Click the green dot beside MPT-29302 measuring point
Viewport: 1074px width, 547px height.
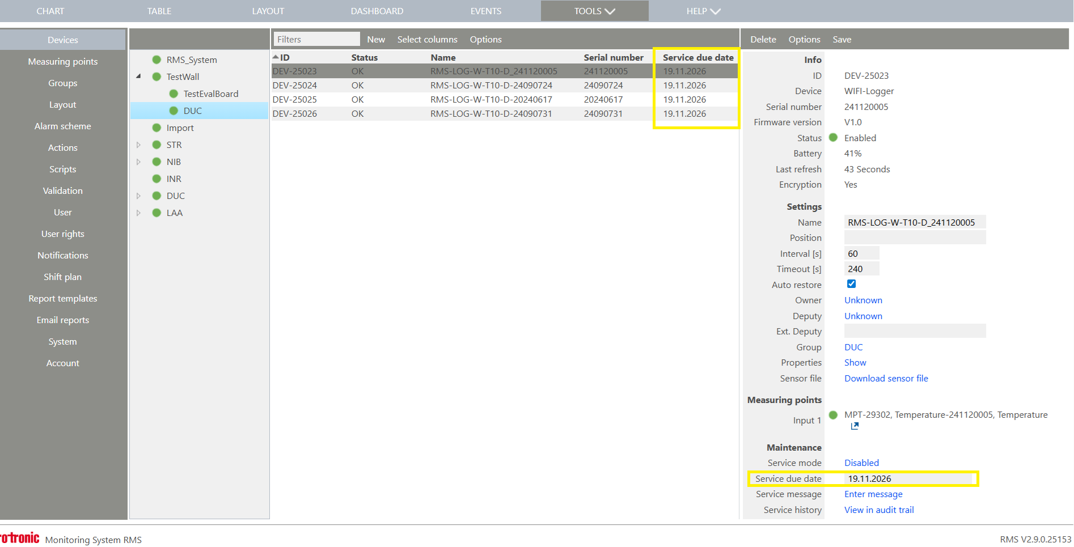[832, 414]
